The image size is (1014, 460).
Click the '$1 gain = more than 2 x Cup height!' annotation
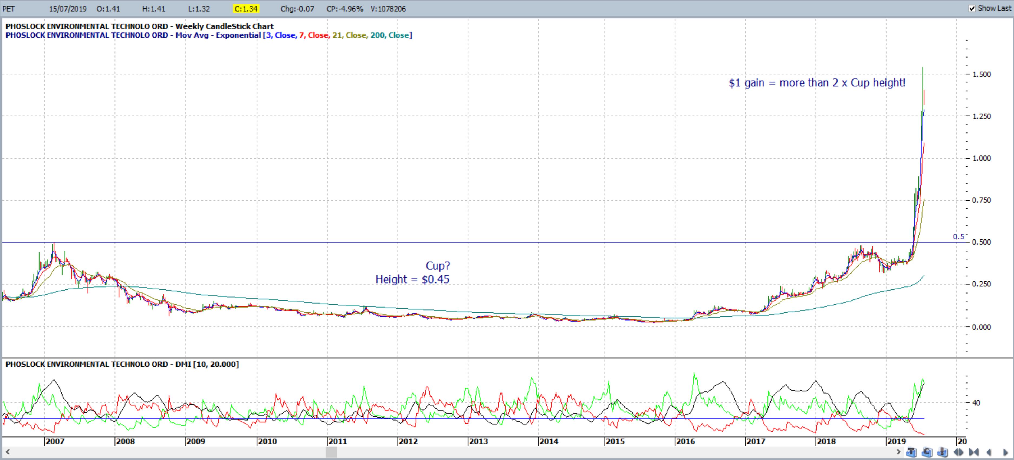tap(817, 83)
